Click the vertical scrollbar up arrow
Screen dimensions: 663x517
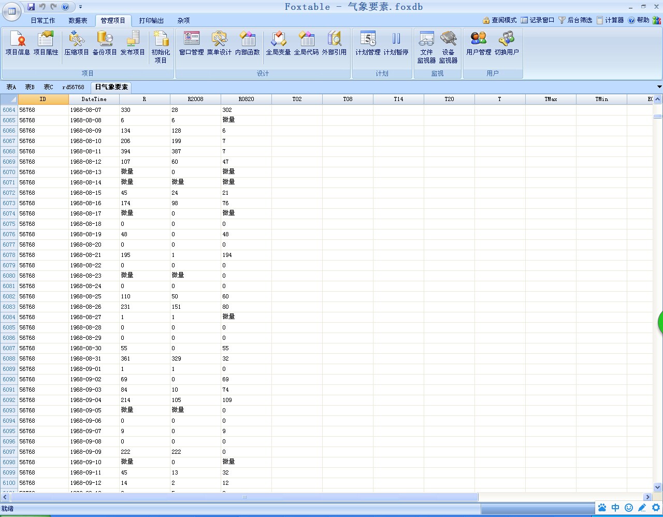coord(657,99)
